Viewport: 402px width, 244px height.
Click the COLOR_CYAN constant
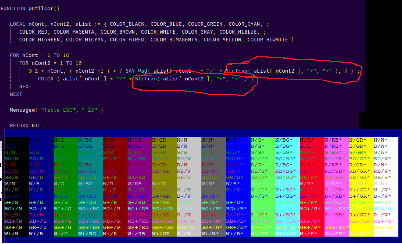pos(244,24)
